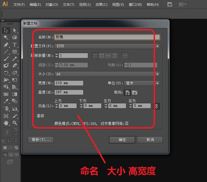Image resolution: width=207 pixels, height=182 pixels.
Task: Select arrange by row layout
Action: 108,56
